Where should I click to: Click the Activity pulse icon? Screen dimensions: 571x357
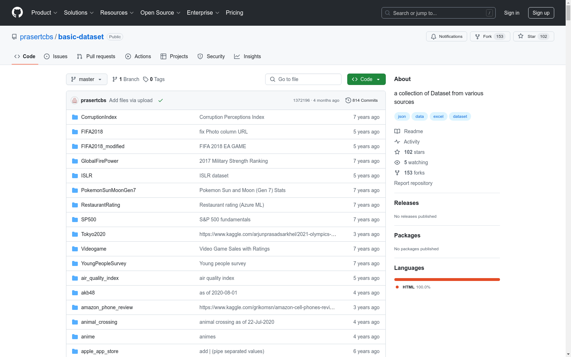(397, 142)
